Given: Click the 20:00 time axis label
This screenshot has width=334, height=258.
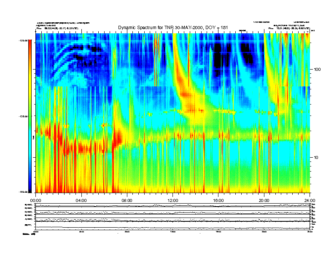Looking at the screenshot, I should (x=264, y=201).
